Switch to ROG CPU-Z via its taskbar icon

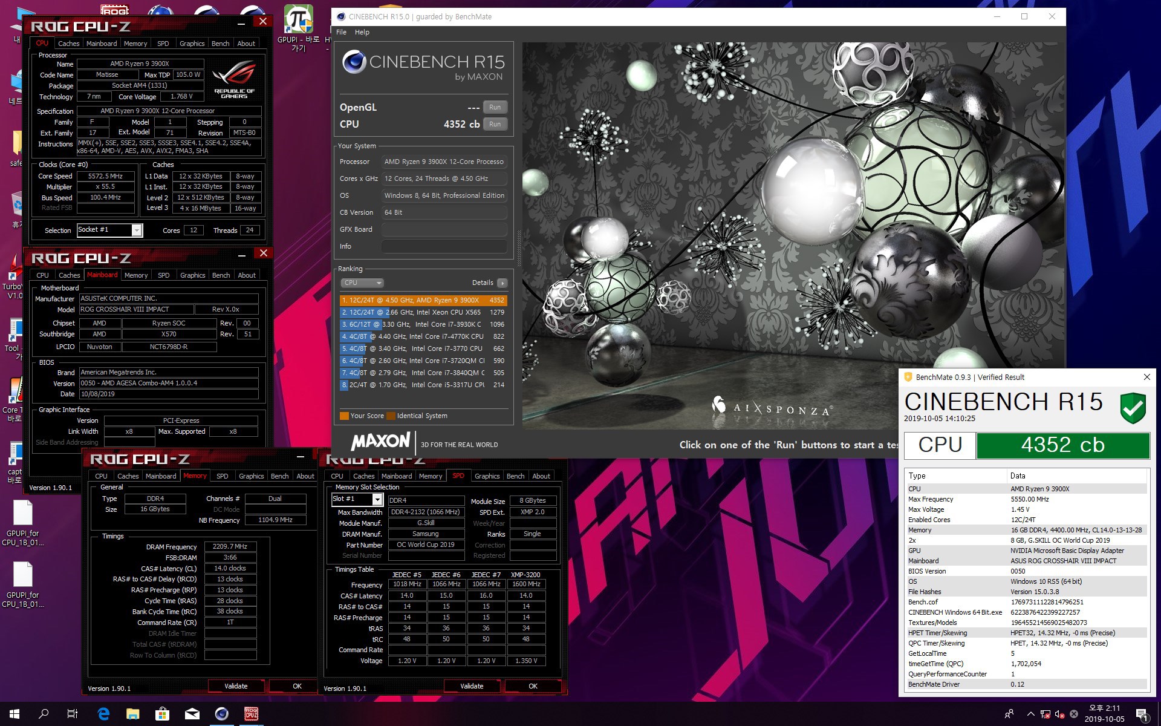251,714
